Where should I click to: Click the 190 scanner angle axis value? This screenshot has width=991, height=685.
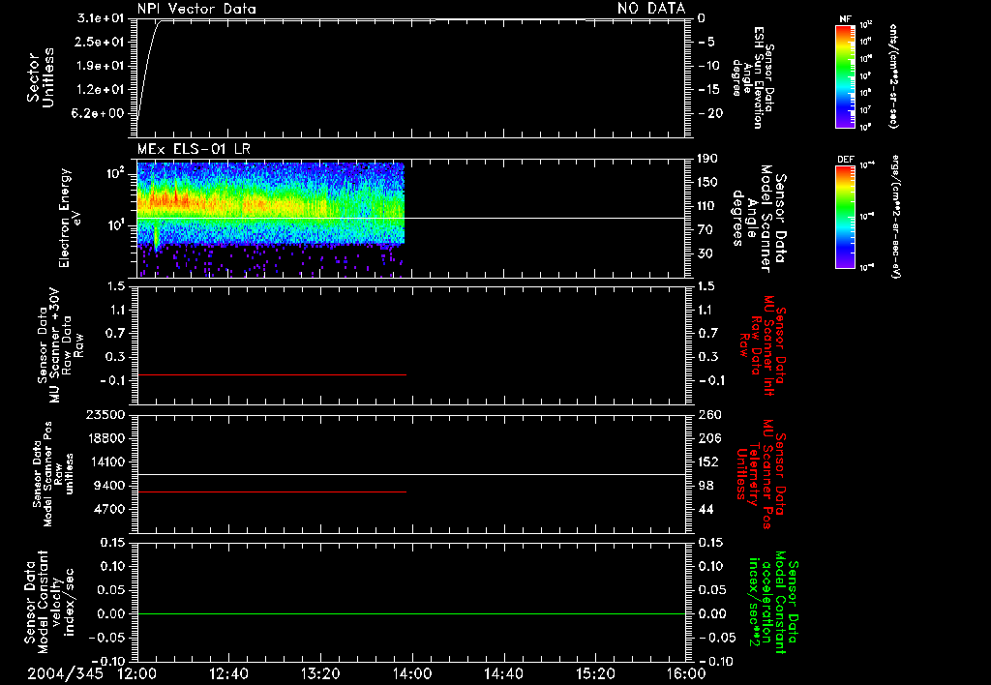708,159
